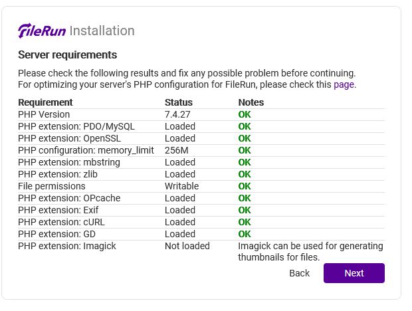Go Back to the previous step
The width and height of the screenshot is (412, 311).
pyautogui.click(x=299, y=273)
